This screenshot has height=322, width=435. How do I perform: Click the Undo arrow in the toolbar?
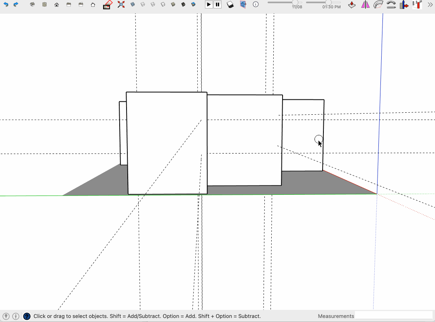[x=6, y=4]
